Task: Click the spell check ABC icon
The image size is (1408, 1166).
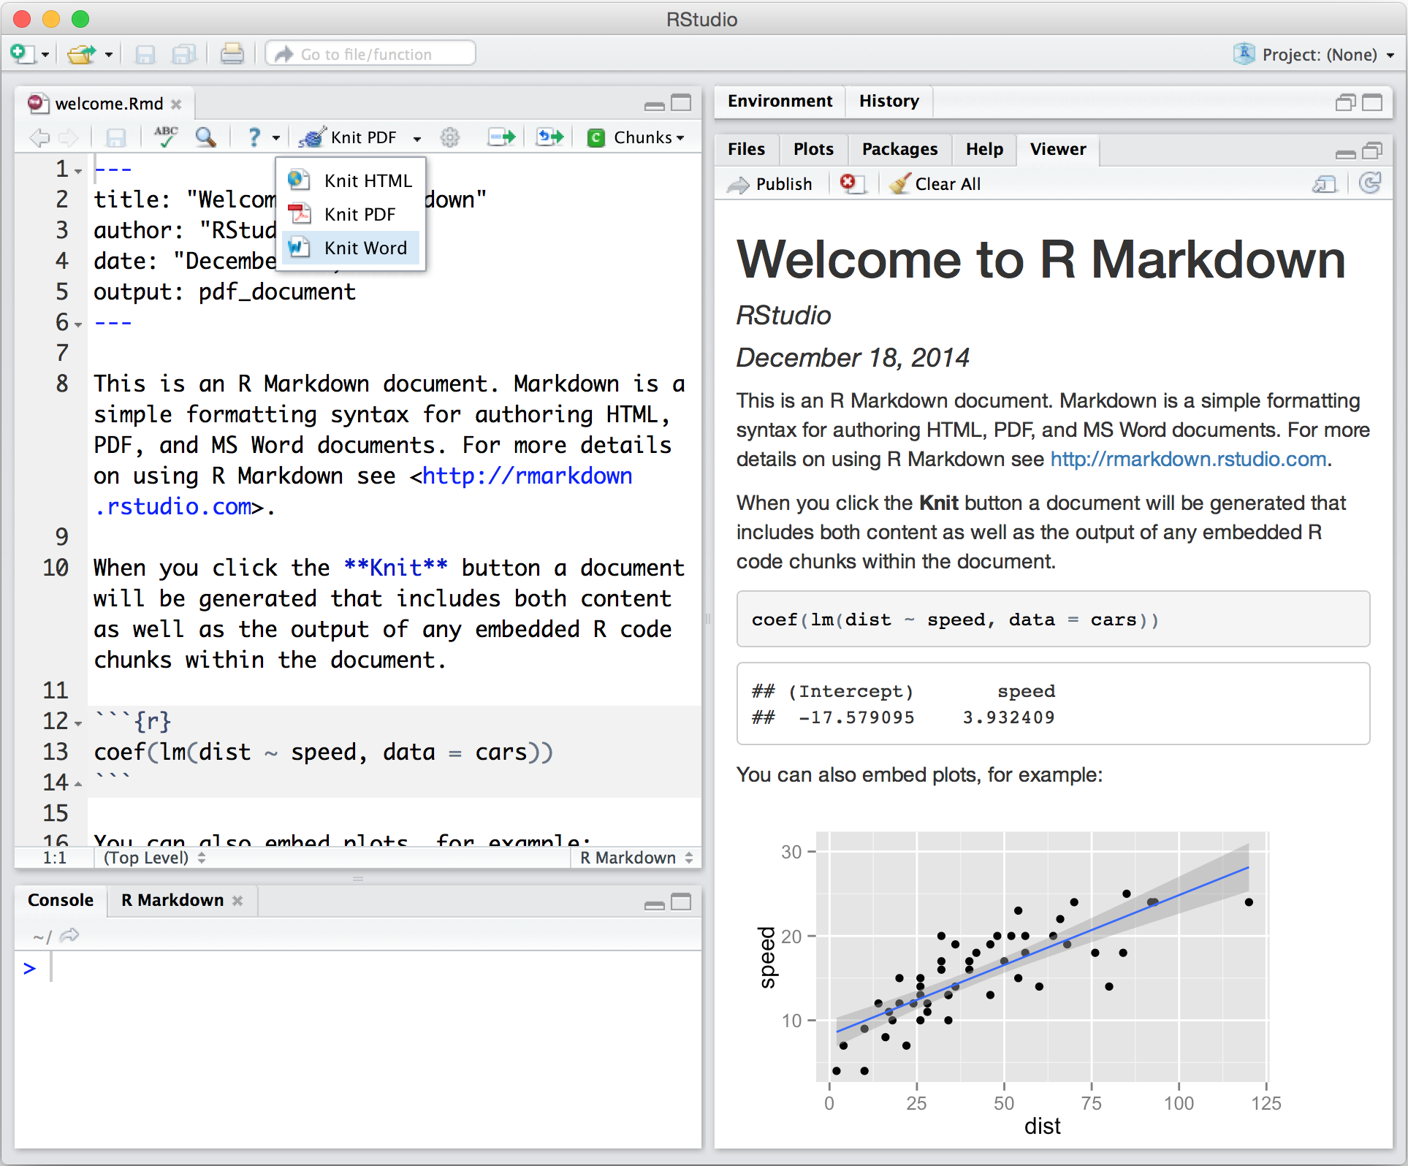Action: [166, 137]
